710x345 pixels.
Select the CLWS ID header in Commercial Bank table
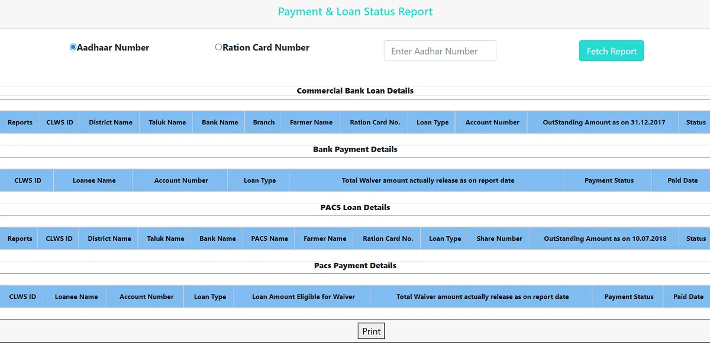pyautogui.click(x=59, y=122)
